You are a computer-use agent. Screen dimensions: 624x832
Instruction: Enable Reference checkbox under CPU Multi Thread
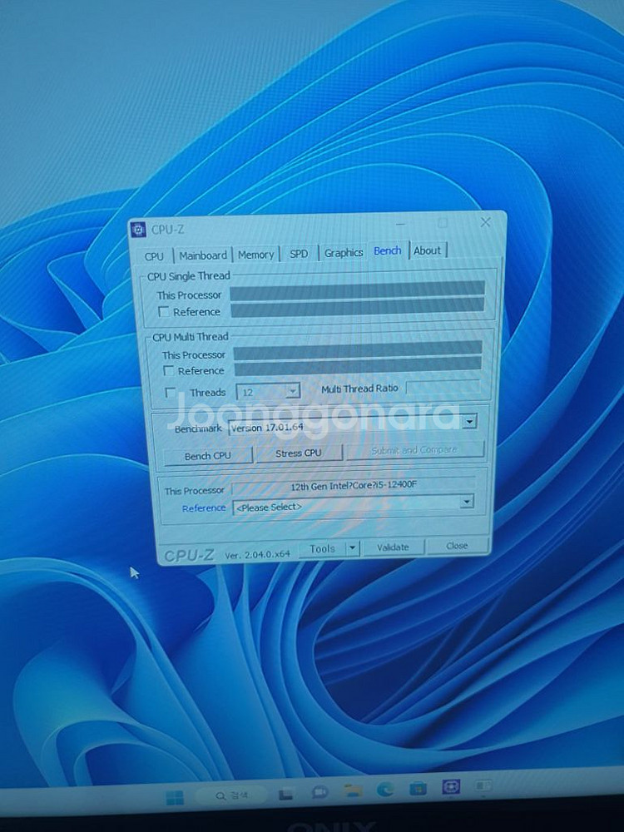tap(168, 371)
